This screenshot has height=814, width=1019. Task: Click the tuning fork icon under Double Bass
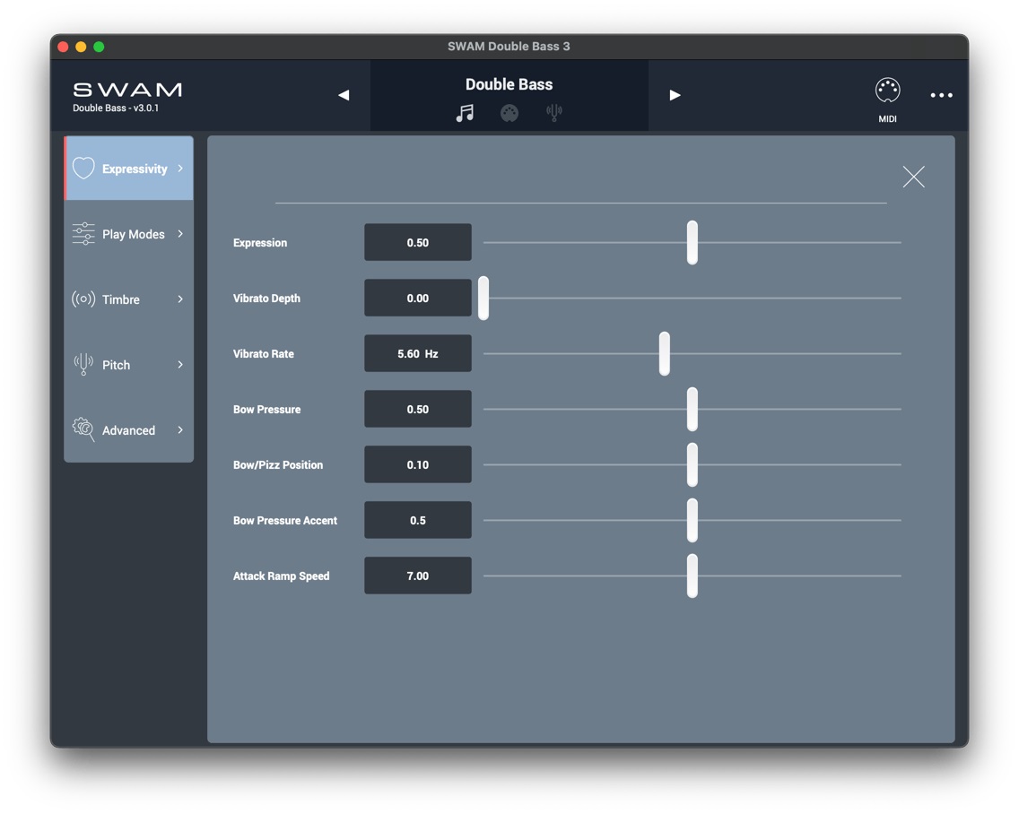(554, 113)
